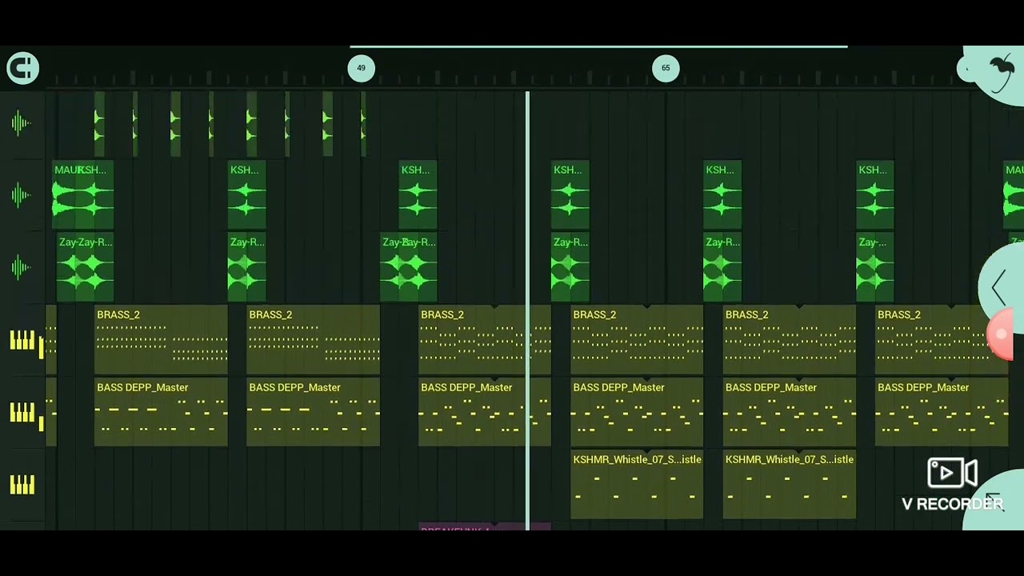Toggle the snap magnet icon
This screenshot has width=1024, height=576.
(x=22, y=68)
